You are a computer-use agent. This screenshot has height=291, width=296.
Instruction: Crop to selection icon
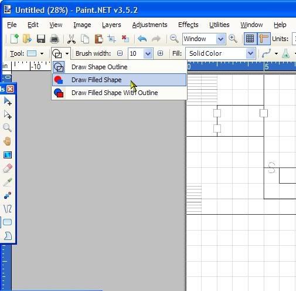(x=111, y=39)
